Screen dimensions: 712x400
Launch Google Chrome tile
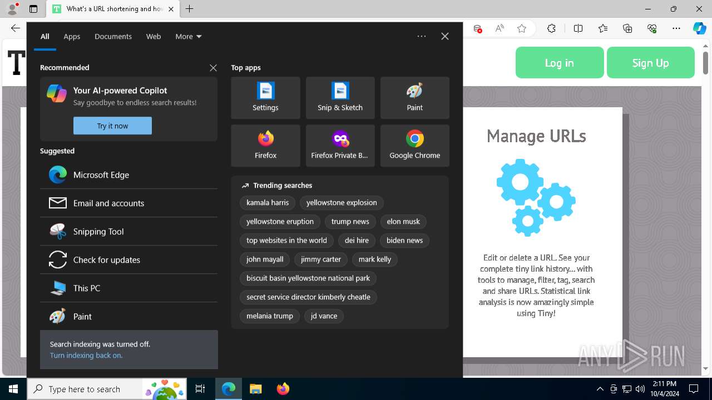(414, 146)
